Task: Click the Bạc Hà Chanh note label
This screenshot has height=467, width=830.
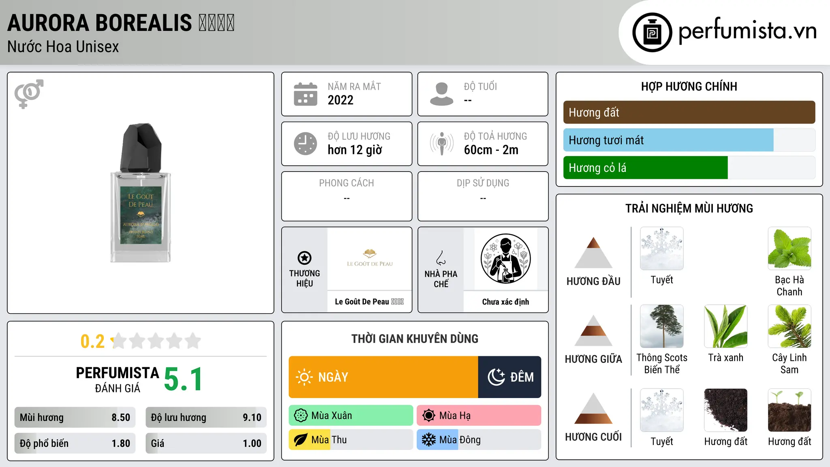Action: click(x=789, y=286)
